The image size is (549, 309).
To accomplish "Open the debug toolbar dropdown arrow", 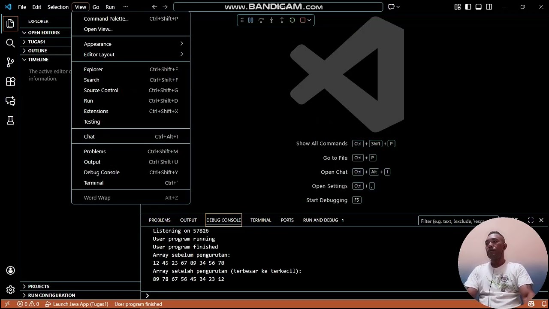I will coord(309,20).
